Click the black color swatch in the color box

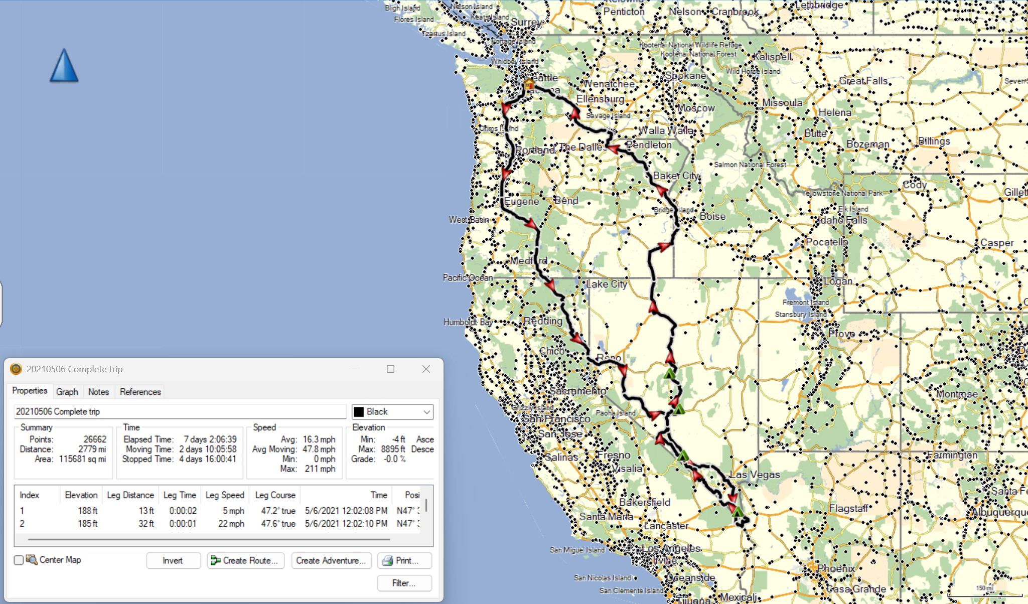[x=359, y=412]
